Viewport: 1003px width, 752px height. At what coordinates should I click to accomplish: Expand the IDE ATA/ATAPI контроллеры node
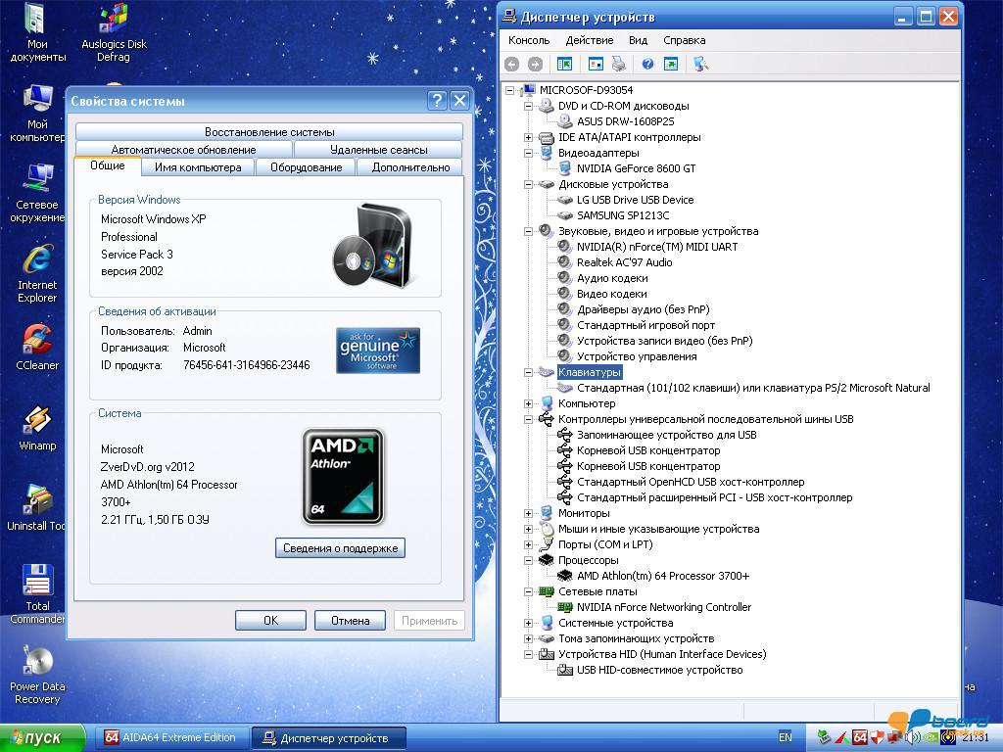click(x=529, y=137)
